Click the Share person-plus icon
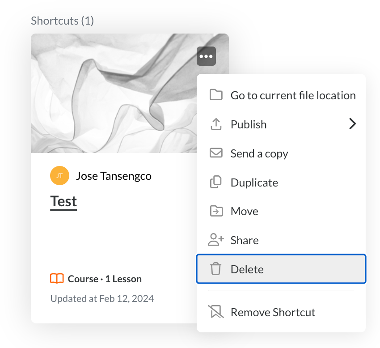This screenshot has height=348, width=380. coord(216,240)
